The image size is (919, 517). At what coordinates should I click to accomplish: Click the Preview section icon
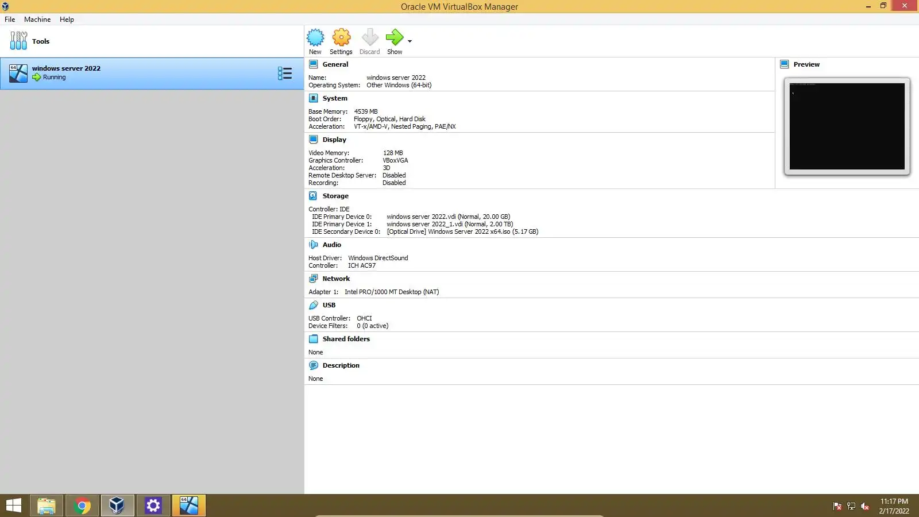785,64
